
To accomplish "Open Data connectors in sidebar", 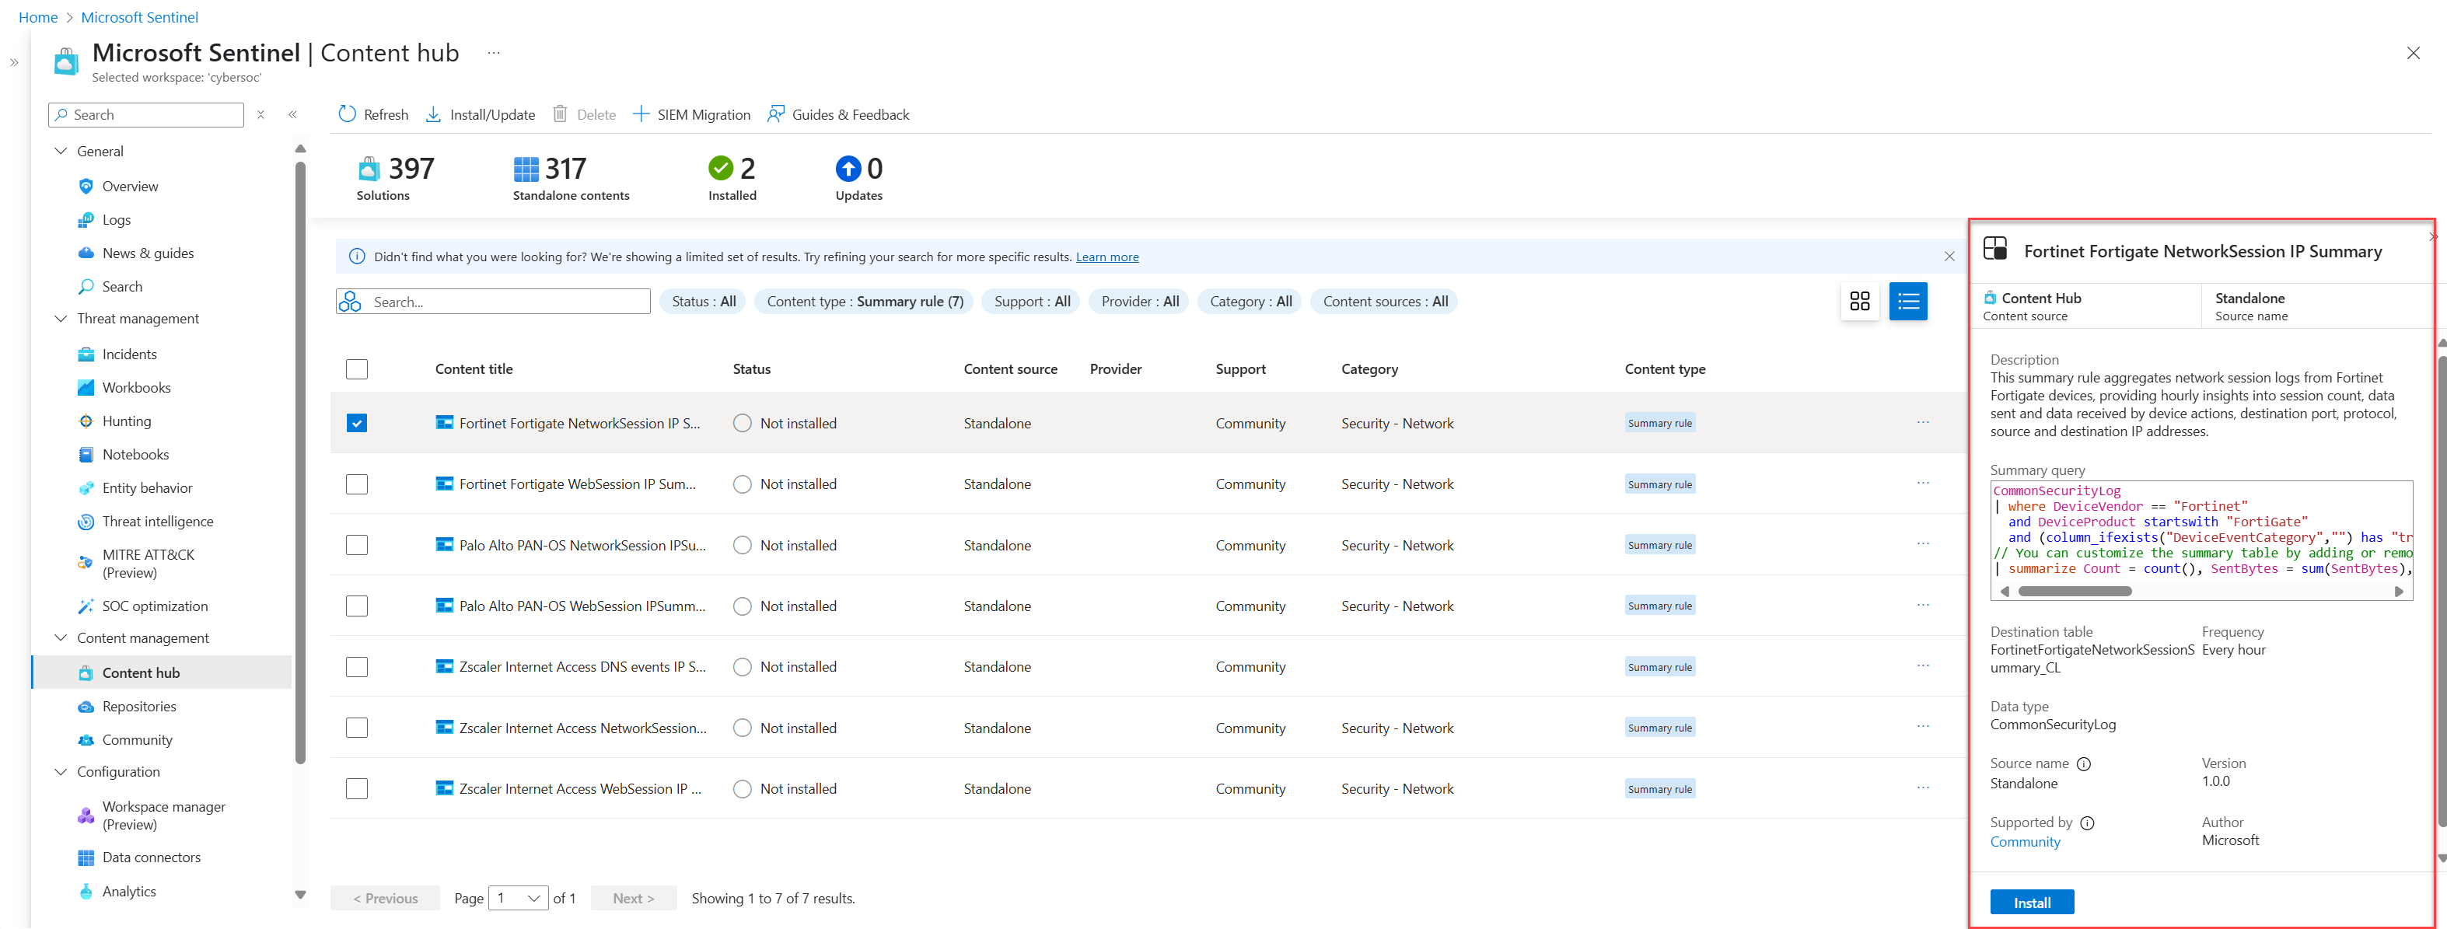I will 151,857.
